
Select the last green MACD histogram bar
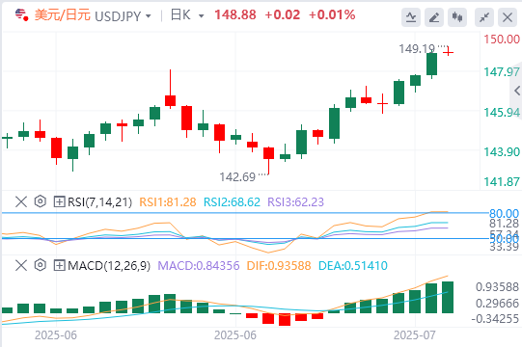point(448,297)
